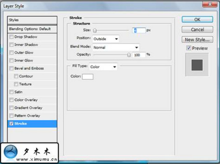Toggle the Texture sub-option checkbox
The height and width of the screenshot is (164, 220).
(16, 84)
